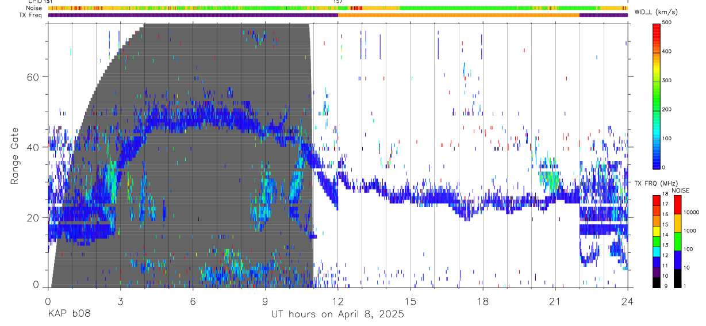Click the 'CPID 151' label at top left

(40, 2)
